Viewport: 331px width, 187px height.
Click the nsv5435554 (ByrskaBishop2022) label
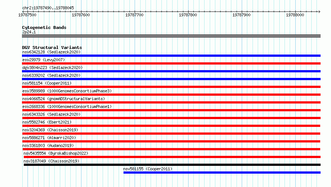pyautogui.click(x=56, y=153)
